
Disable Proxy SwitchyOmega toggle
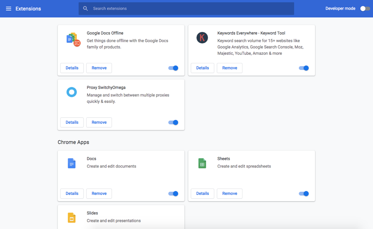173,123
